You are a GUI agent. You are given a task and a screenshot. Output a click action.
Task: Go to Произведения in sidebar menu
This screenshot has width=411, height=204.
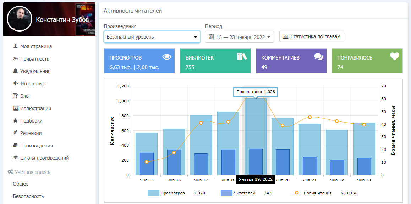(36, 146)
